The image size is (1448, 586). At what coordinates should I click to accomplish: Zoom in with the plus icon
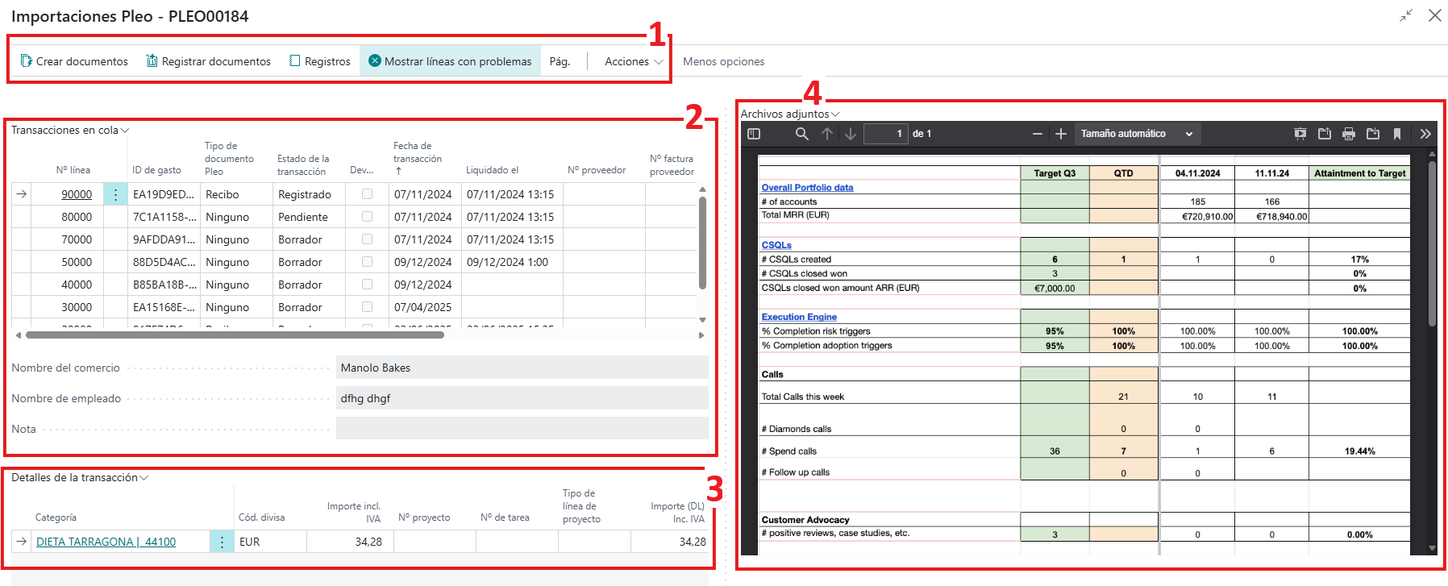[1061, 134]
